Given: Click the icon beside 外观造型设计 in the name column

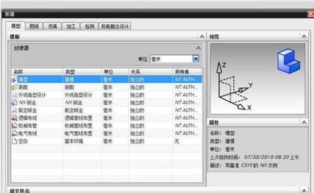Looking at the screenshot, I should coord(14,95).
